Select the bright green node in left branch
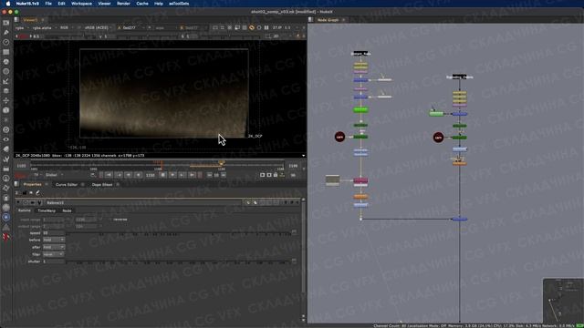The width and height of the screenshot is (584, 328). pos(360,109)
